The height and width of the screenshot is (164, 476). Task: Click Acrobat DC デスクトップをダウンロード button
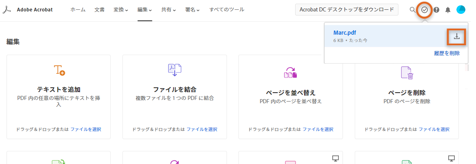coord(347,10)
